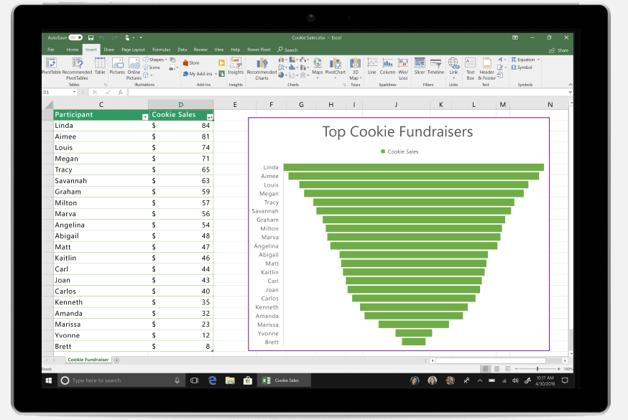Open the Participant column filter dropdown
The width and height of the screenshot is (628, 420).
[x=145, y=117]
